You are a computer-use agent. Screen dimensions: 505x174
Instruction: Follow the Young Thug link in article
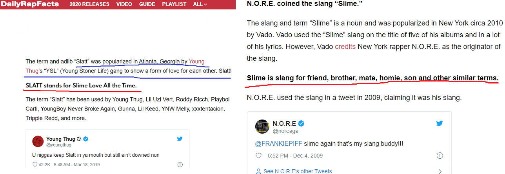(196, 61)
